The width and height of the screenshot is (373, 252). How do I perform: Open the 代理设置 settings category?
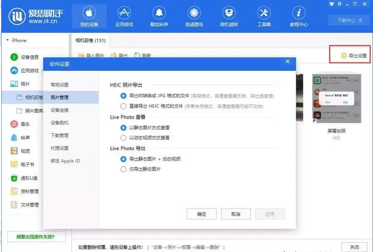pyautogui.click(x=60, y=148)
